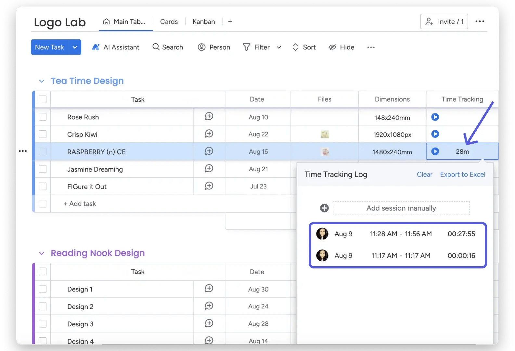This screenshot has width=515, height=351.
Task: Click the Dimensions column header
Action: coord(392,99)
